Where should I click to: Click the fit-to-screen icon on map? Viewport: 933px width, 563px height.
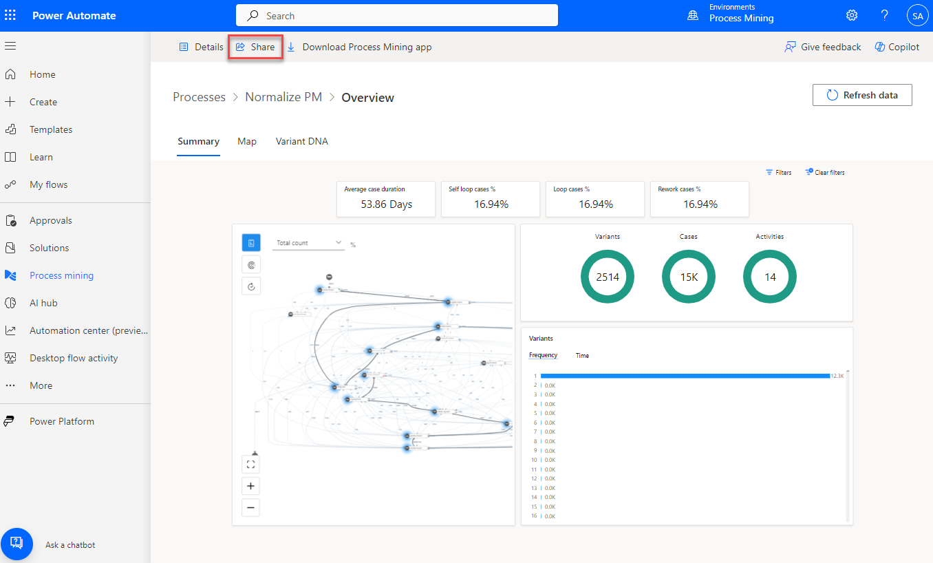pyautogui.click(x=251, y=465)
